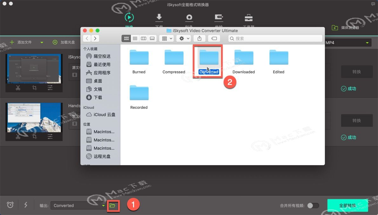Switch Finder to list view
378x215 pixels.
pos(135,38)
